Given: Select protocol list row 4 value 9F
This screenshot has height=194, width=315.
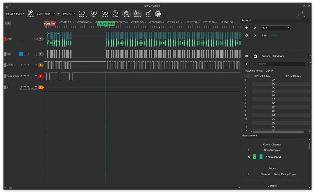Looking at the screenshot, I should (281, 95).
